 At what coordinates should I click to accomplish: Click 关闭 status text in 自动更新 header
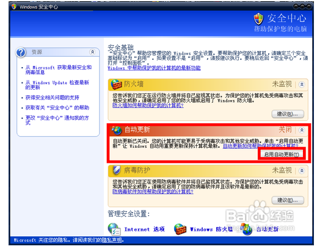coord(285,129)
